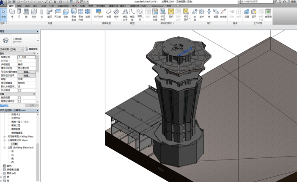
Task: Select the 修改 (Modify) tool
Action: (4, 13)
